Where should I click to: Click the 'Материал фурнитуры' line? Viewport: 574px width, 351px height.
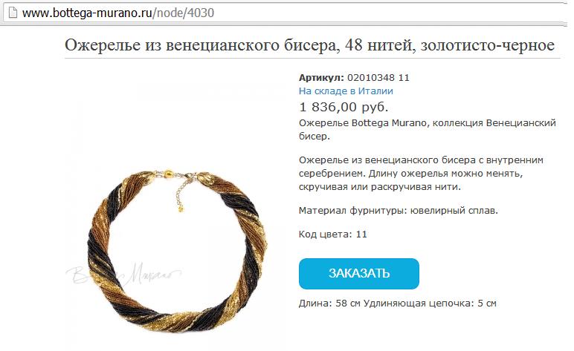(399, 211)
